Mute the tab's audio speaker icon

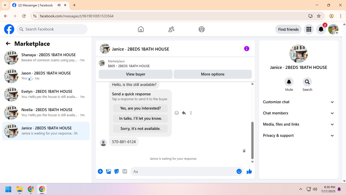tap(59, 5)
